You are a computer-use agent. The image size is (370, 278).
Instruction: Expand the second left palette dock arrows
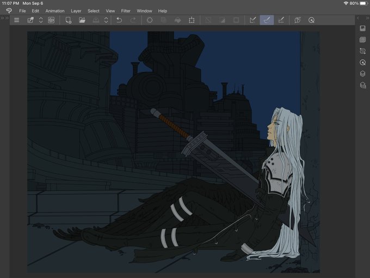click(x=7, y=18)
